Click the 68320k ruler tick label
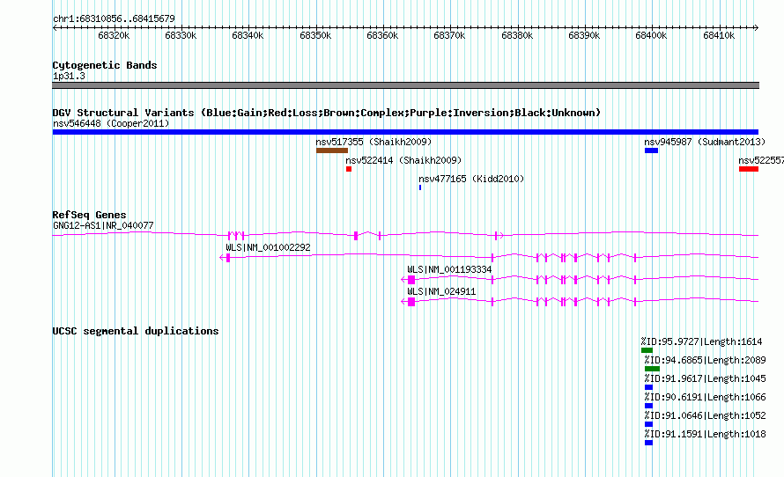The image size is (784, 477). tap(114, 35)
